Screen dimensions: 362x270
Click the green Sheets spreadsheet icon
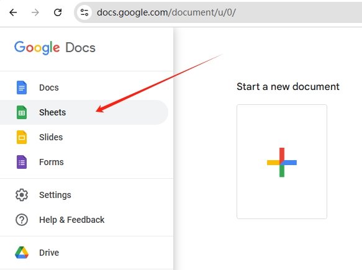[22, 112]
